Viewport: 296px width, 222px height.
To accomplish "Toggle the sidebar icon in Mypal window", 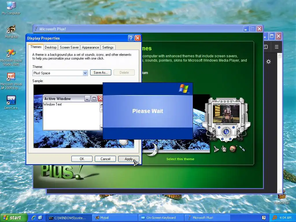I will coord(266,47).
